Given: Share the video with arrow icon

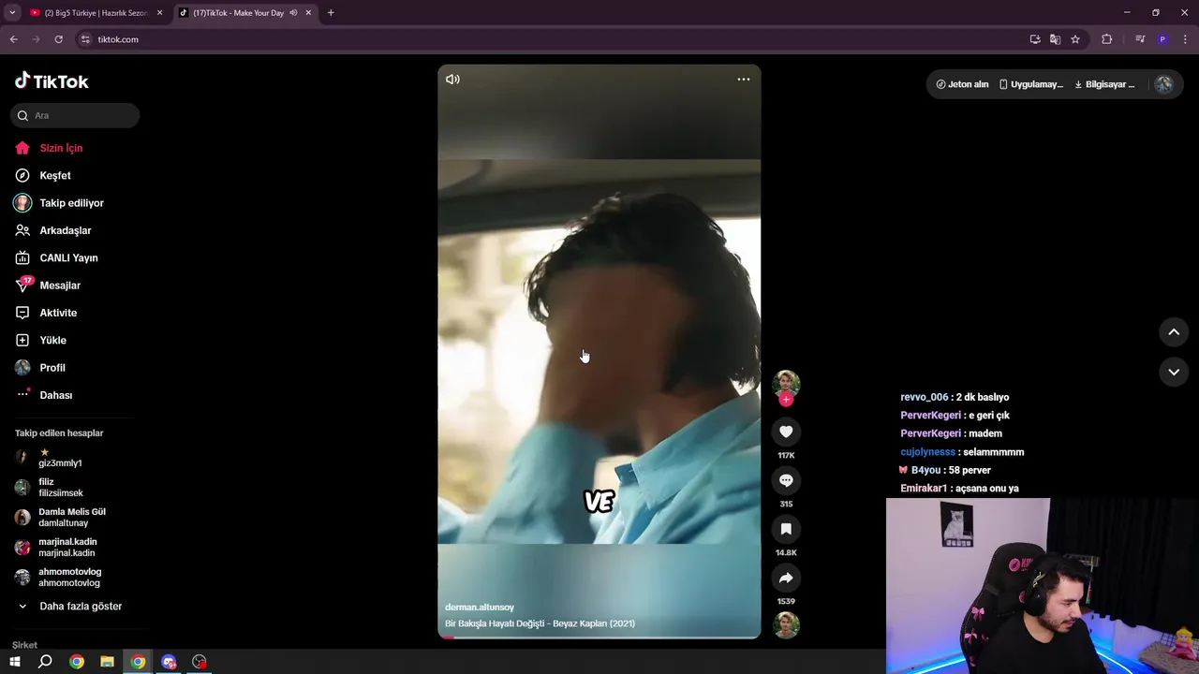Looking at the screenshot, I should (786, 578).
